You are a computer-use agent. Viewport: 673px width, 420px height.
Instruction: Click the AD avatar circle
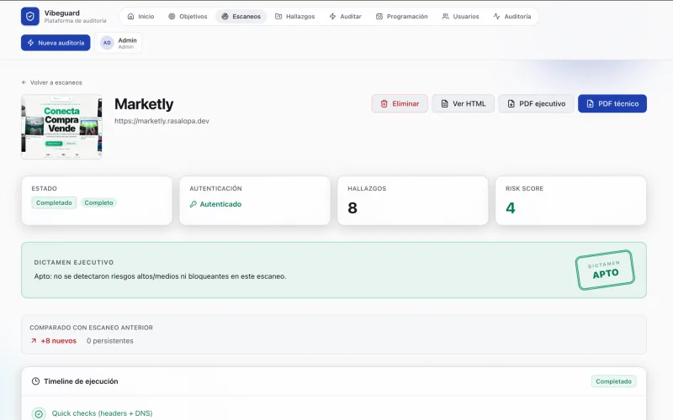point(107,43)
